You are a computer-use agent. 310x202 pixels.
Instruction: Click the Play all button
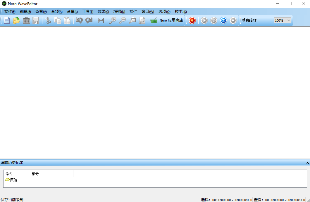[204, 20]
